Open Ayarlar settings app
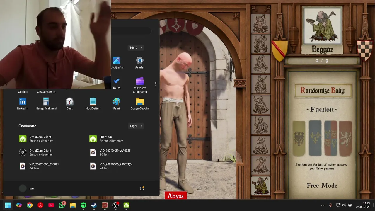Screen dimensions: 375x211 [x=140, y=63]
